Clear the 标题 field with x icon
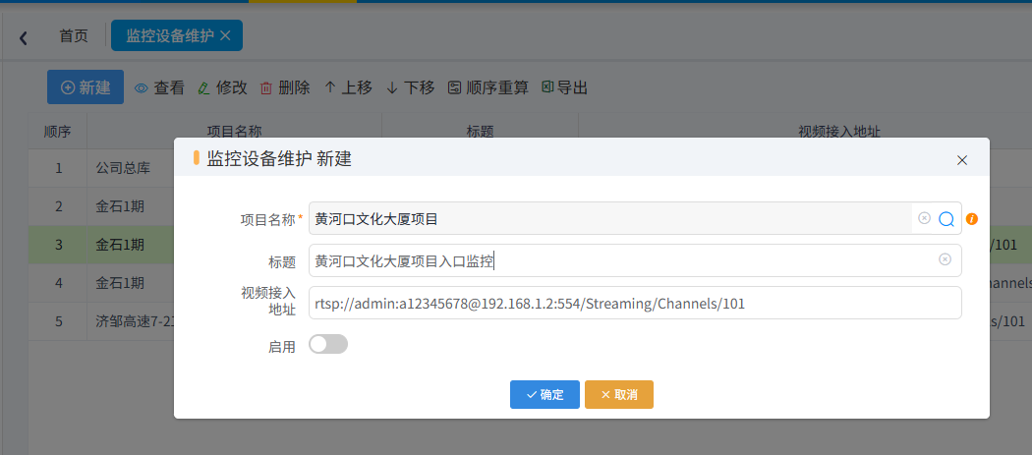This screenshot has height=455, width=1032. (x=946, y=260)
